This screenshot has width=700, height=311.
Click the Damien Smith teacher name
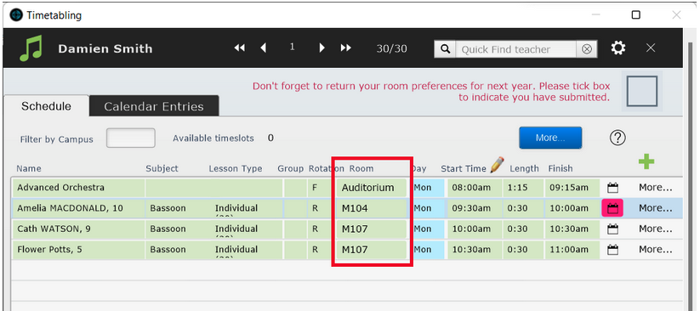click(x=105, y=48)
